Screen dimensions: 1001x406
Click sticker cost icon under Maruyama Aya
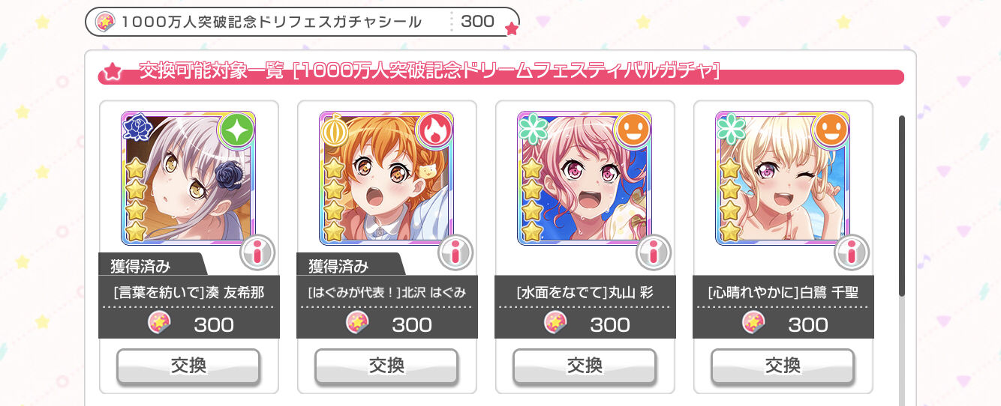click(x=555, y=323)
